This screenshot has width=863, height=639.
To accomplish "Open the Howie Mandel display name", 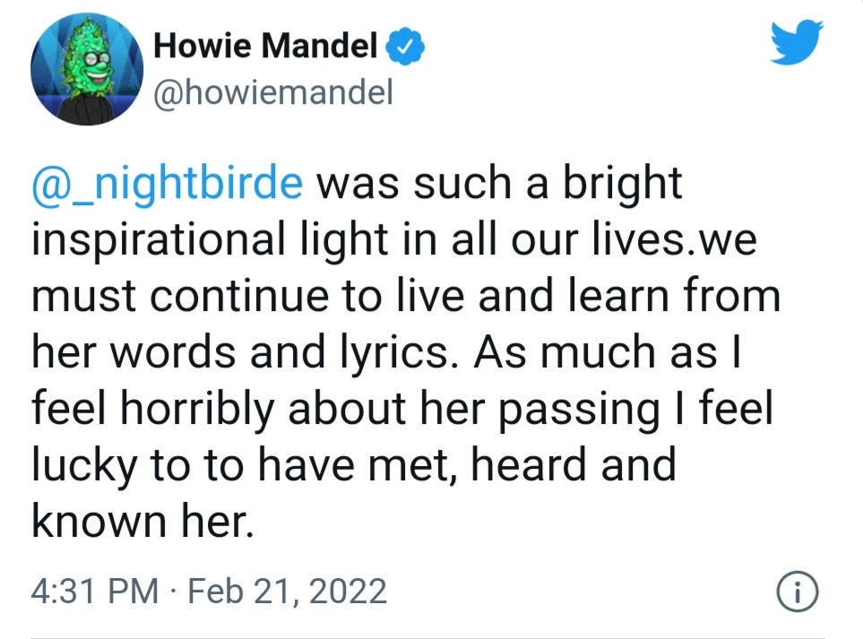I will coord(266,46).
